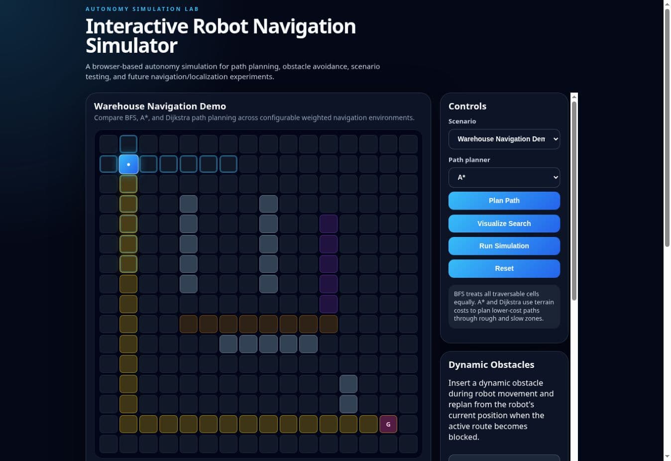Image resolution: width=671 pixels, height=461 pixels.
Task: Click the 'Dynamic Obstacles' heading
Action: [x=491, y=364]
